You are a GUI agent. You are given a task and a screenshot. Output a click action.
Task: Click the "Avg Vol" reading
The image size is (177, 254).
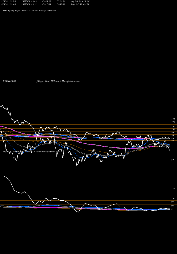[80, 1]
